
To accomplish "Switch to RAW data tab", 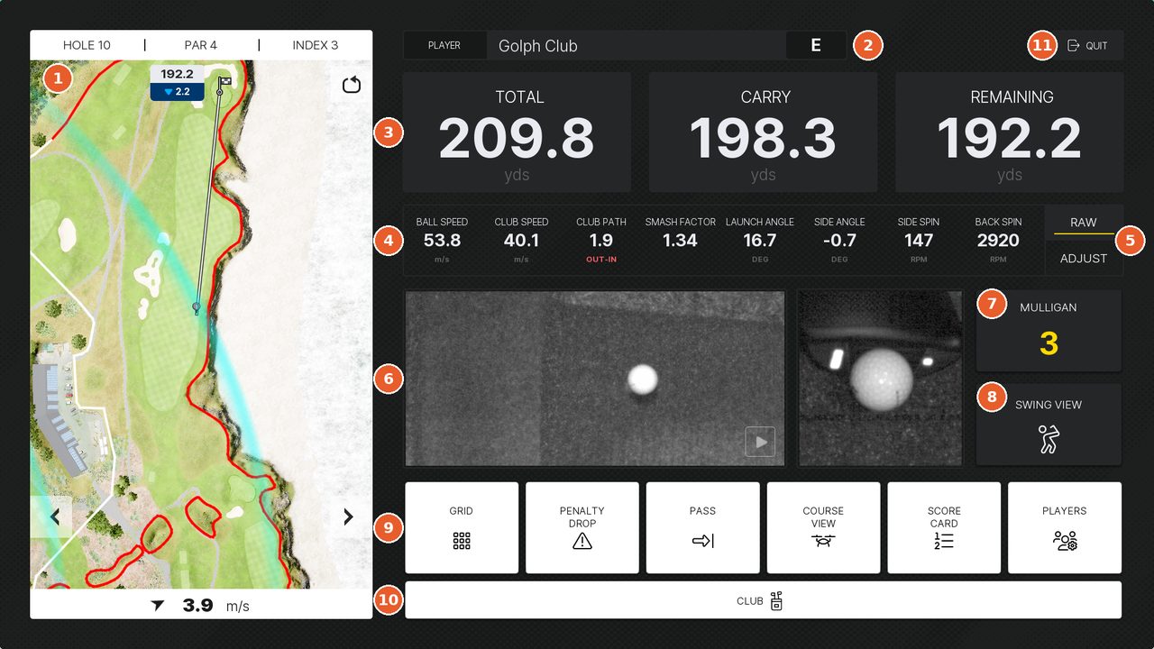I will point(1084,223).
